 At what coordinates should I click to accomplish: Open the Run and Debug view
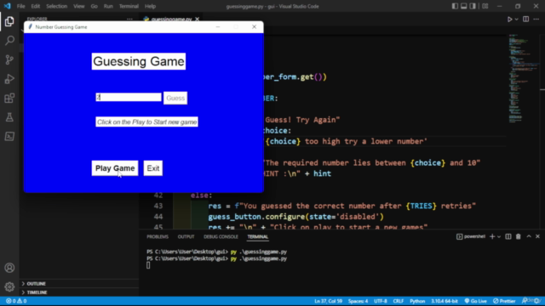[9, 79]
